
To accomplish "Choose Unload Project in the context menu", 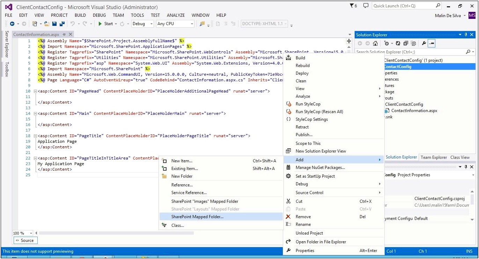I will pyautogui.click(x=333, y=233).
